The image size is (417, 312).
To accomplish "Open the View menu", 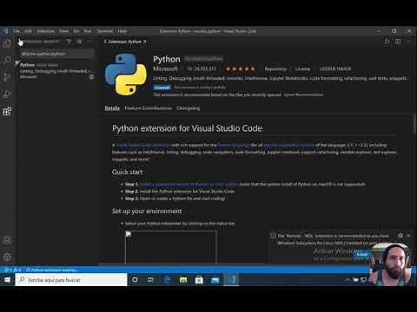I will tap(63, 31).
